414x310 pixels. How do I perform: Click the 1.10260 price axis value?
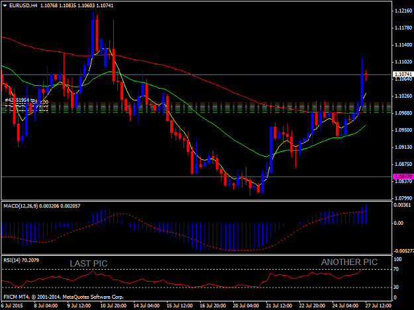(x=403, y=96)
